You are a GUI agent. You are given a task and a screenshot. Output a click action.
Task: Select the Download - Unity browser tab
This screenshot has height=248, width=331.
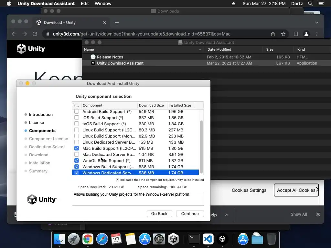click(71, 23)
